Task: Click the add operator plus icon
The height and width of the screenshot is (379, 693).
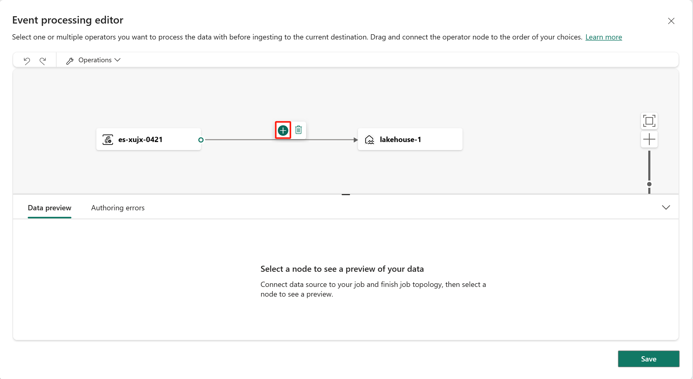Action: (283, 130)
